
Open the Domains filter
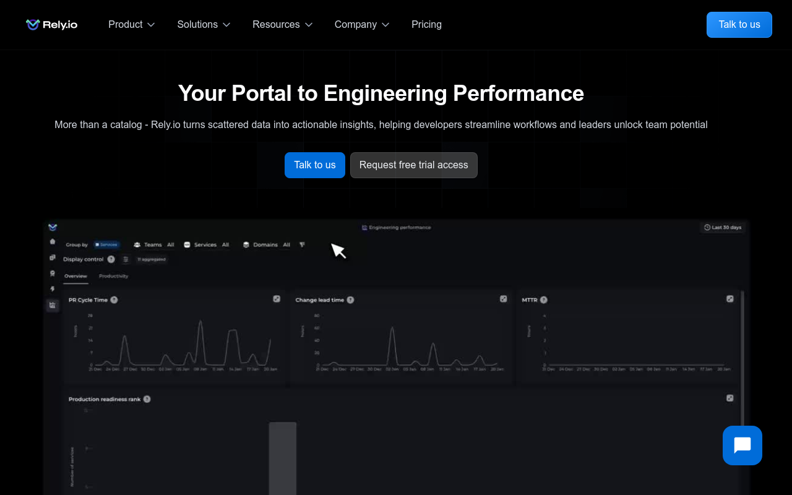267,245
